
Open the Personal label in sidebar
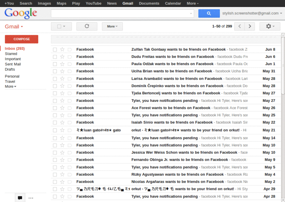[x=12, y=76]
